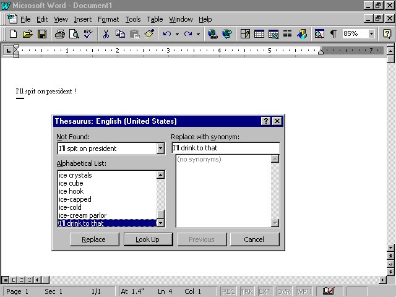Image resolution: width=396 pixels, height=297 pixels.
Task: Open the Tools menu
Action: click(133, 19)
